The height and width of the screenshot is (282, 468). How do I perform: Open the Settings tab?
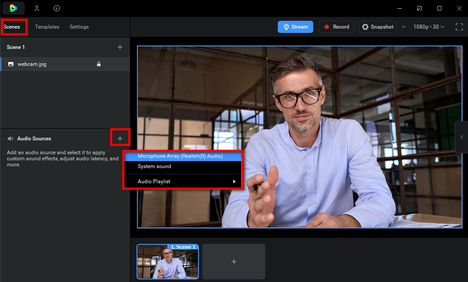coord(79,27)
